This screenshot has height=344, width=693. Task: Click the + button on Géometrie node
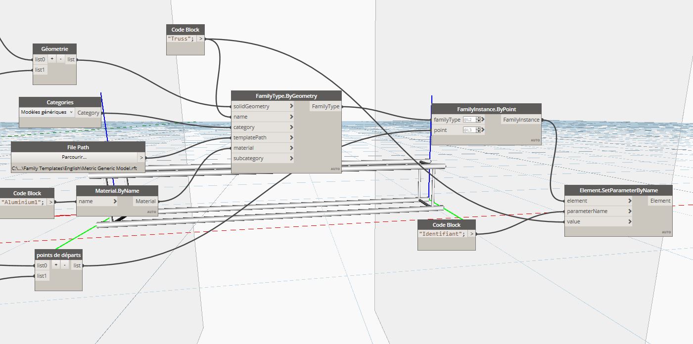click(52, 59)
